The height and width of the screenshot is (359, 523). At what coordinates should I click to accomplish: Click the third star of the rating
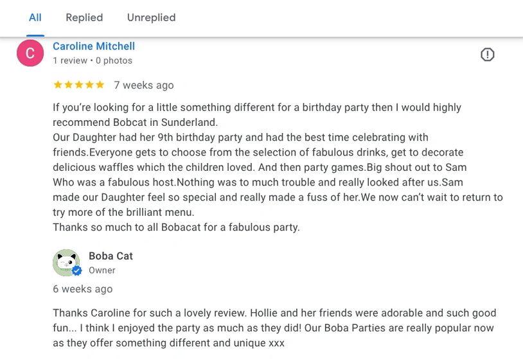click(x=78, y=85)
